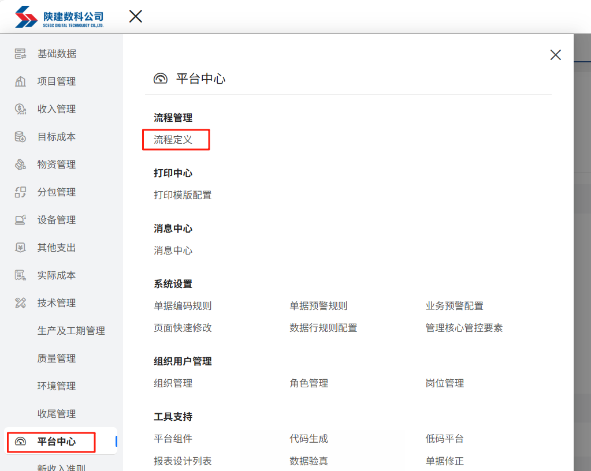Click the 技术管理 tools icon
Viewport: 591px width, 471px height.
[x=20, y=303]
